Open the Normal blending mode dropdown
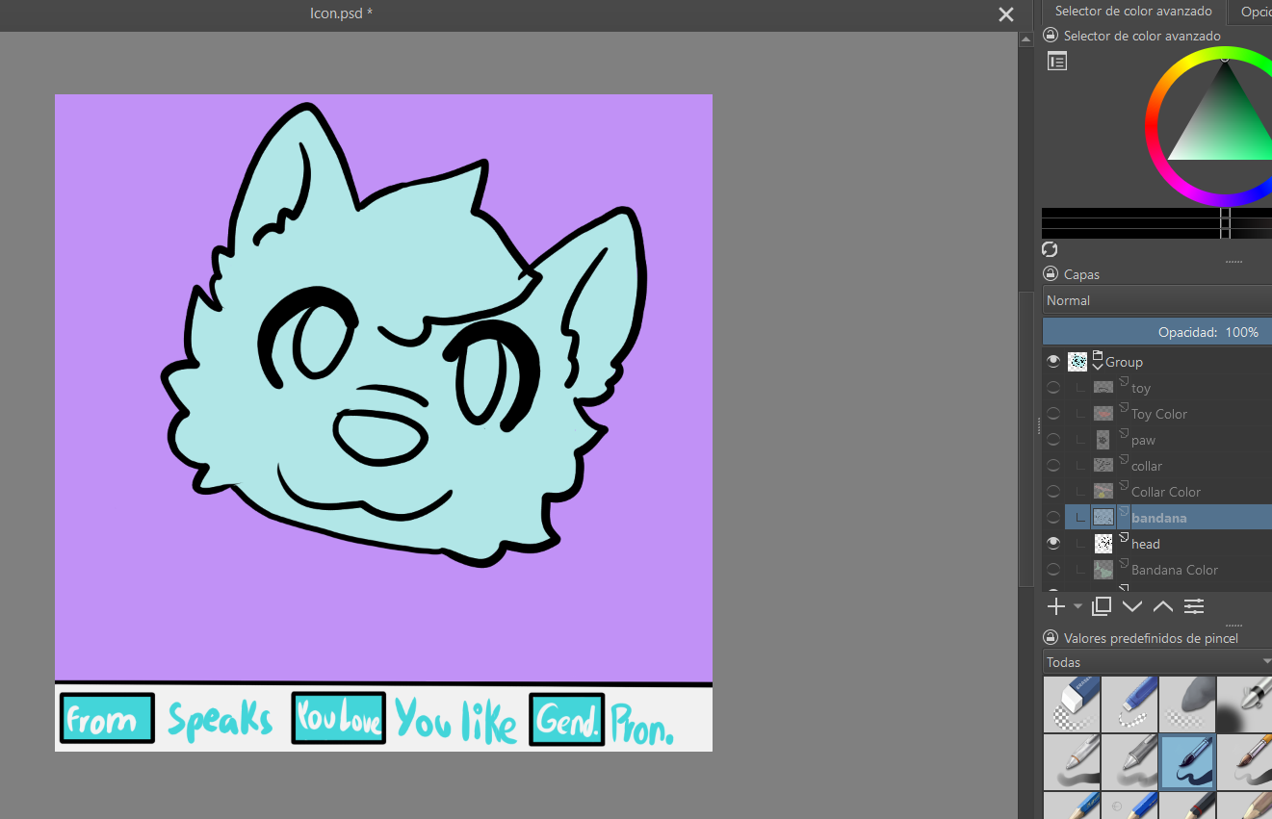The image size is (1272, 819). click(1157, 300)
